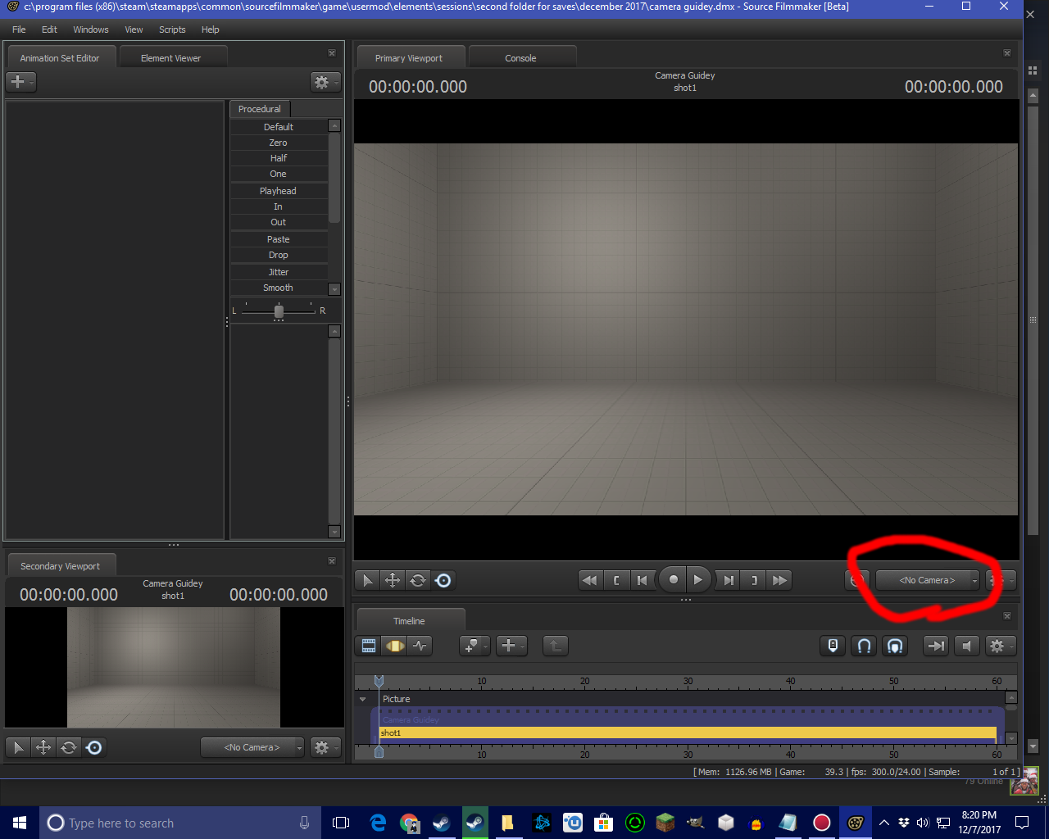The height and width of the screenshot is (839, 1049).
Task: Click the timeline jump-to-end arrow icon
Action: pos(935,646)
